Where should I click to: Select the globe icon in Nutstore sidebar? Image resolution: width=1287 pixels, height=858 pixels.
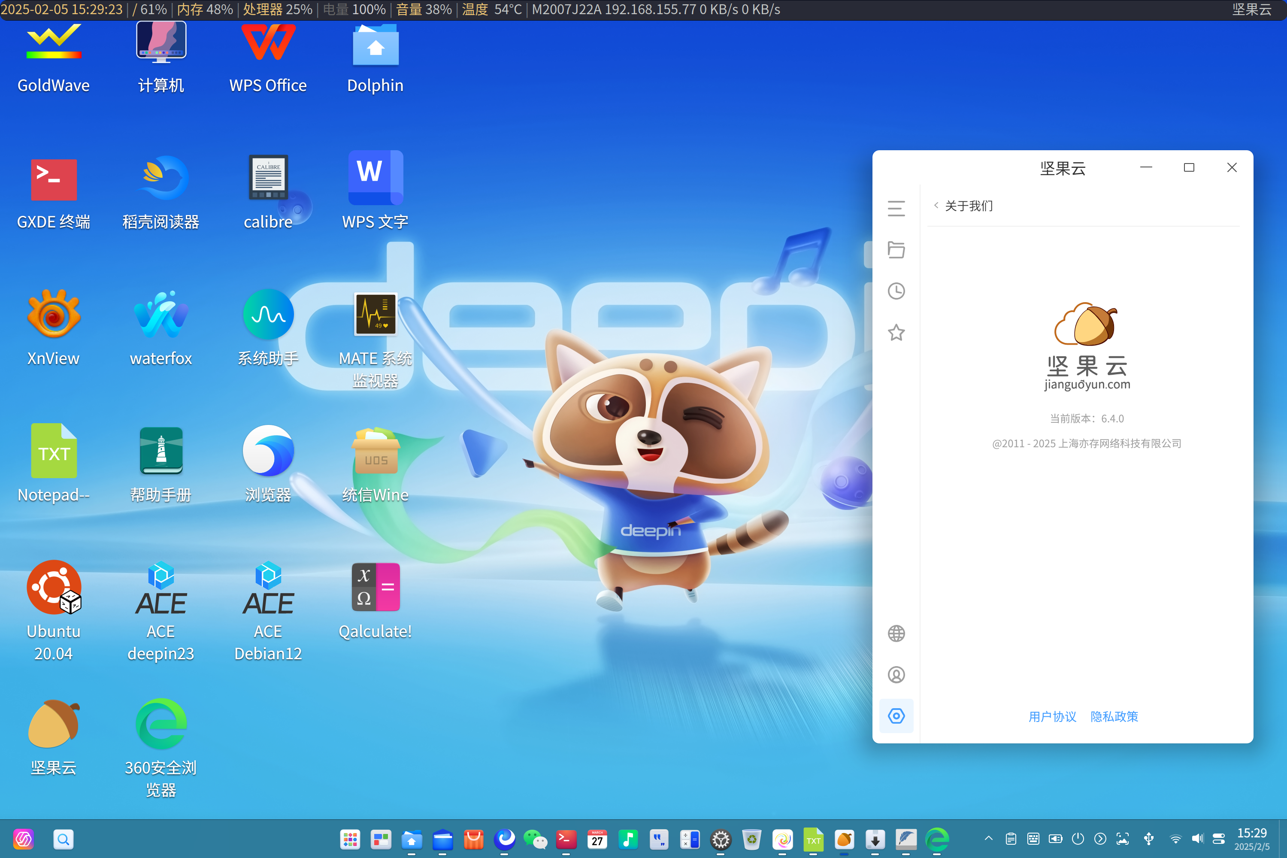[896, 633]
